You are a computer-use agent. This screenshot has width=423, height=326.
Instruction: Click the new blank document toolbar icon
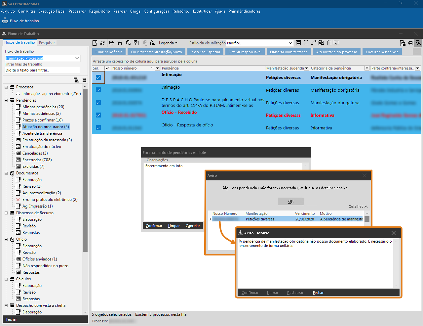(95, 43)
